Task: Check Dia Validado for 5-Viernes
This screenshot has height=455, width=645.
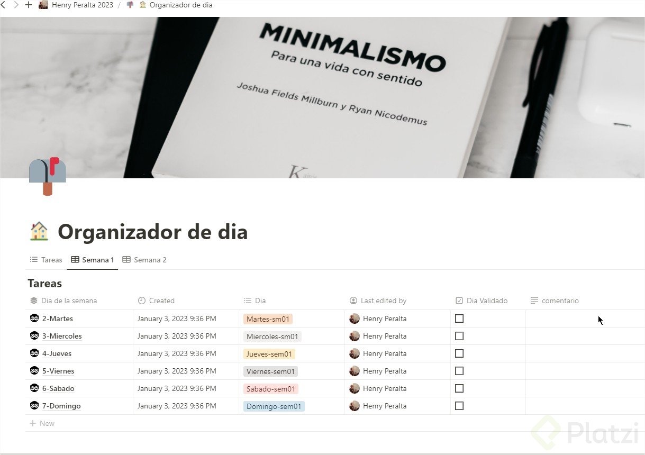Action: pyautogui.click(x=459, y=371)
